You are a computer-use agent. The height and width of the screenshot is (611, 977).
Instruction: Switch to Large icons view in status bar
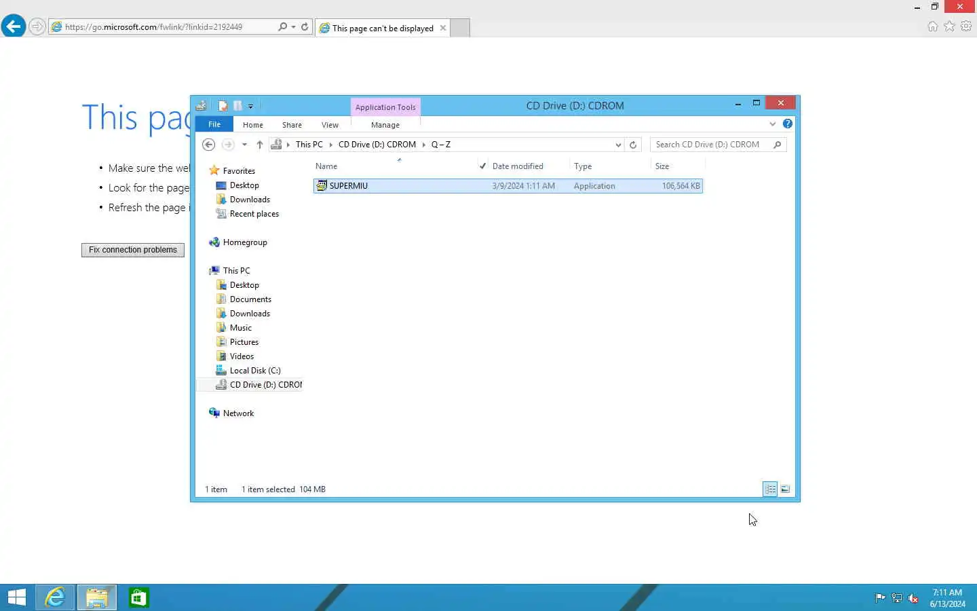coord(785,489)
